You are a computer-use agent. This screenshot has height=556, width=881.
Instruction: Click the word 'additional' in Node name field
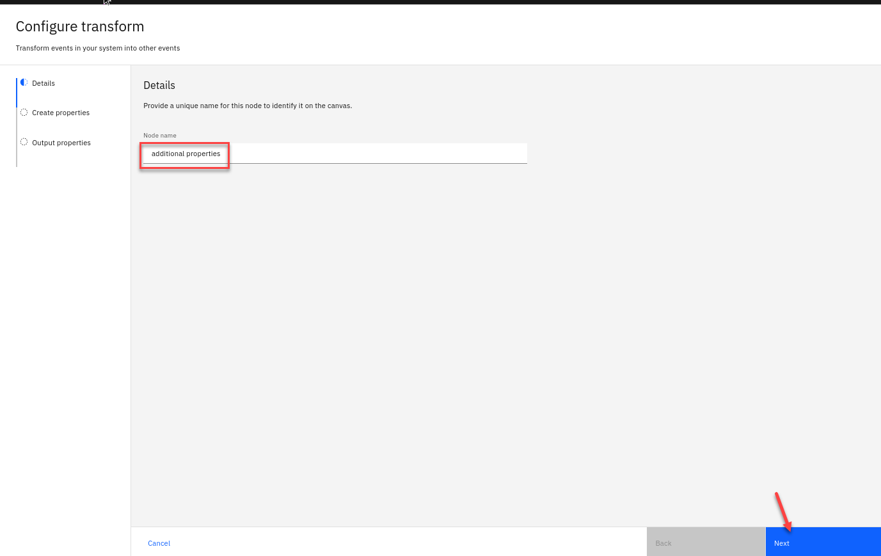168,154
